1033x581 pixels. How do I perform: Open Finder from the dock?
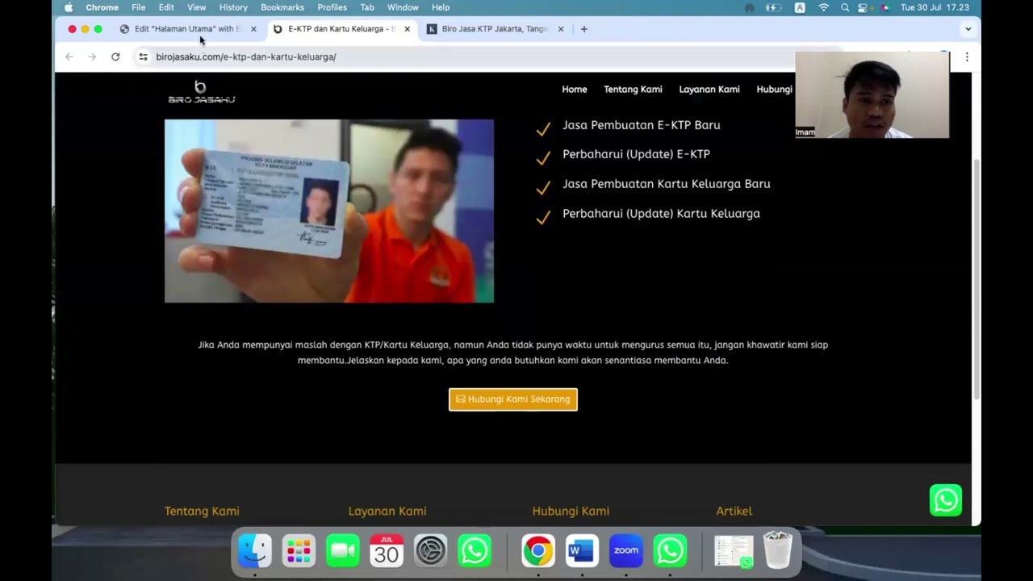(x=255, y=551)
